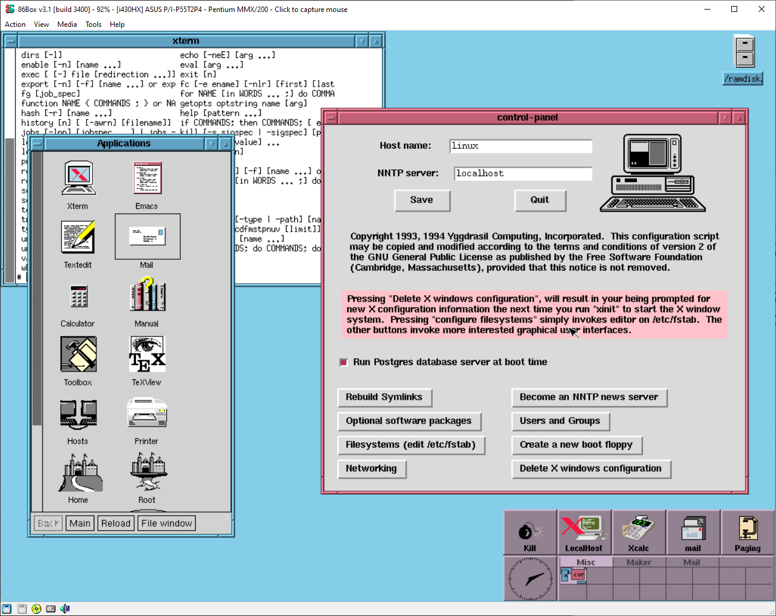Open the Textedit icon
The width and height of the screenshot is (776, 616).
(x=78, y=237)
